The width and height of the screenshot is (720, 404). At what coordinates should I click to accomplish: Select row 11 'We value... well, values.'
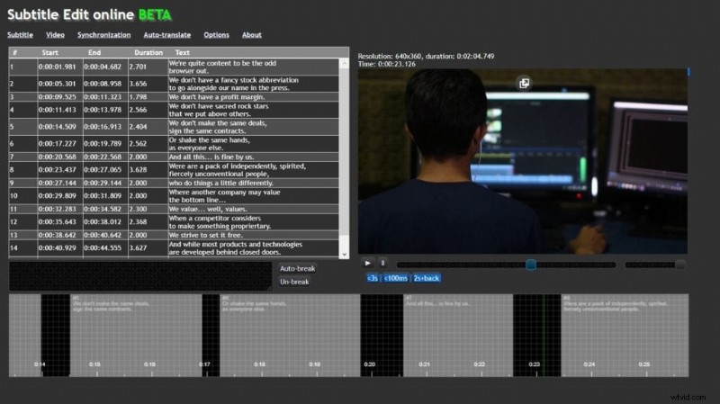(x=174, y=210)
